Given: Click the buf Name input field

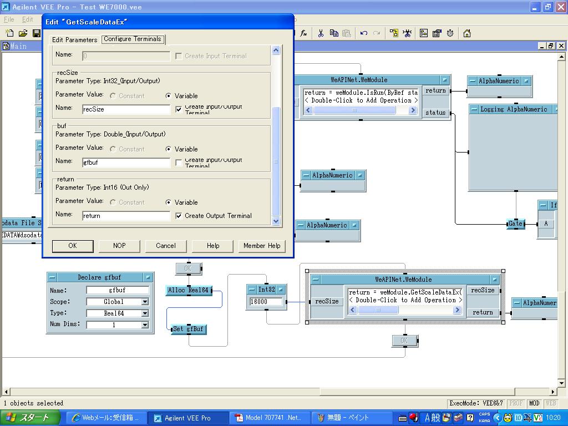Looking at the screenshot, I should click(x=126, y=163).
